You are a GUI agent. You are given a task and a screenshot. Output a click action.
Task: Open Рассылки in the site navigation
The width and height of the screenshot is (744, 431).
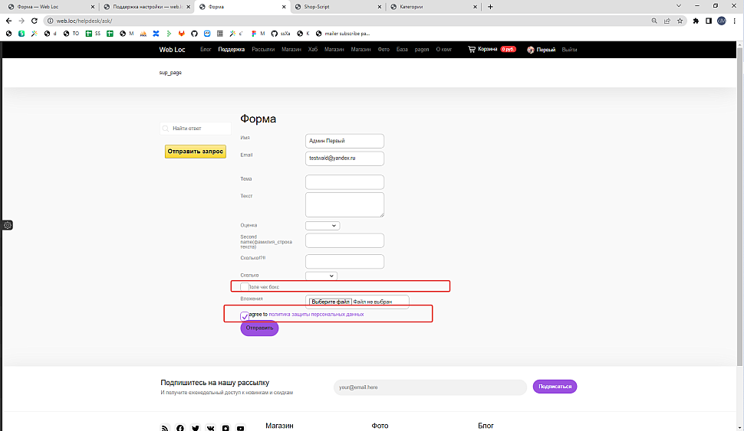[263, 49]
